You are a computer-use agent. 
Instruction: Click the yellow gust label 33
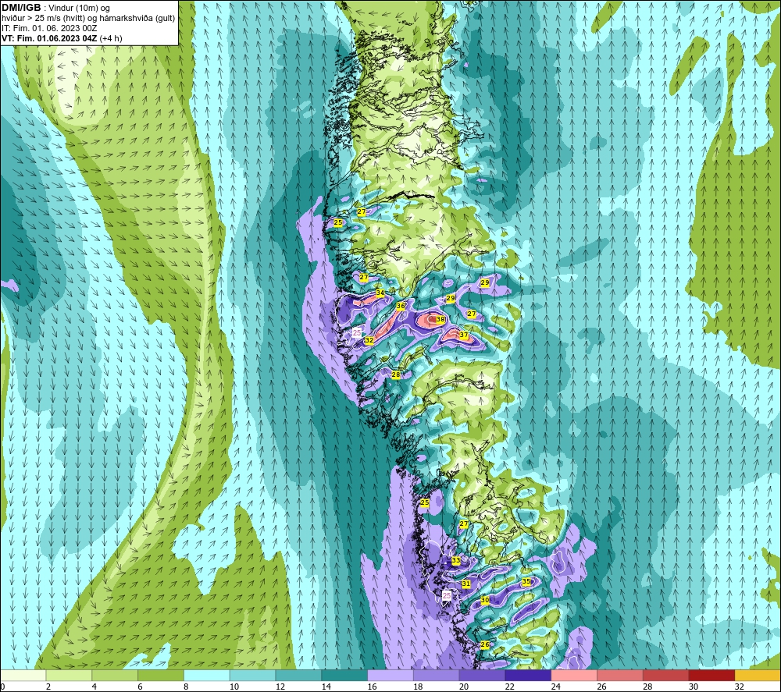tap(456, 560)
